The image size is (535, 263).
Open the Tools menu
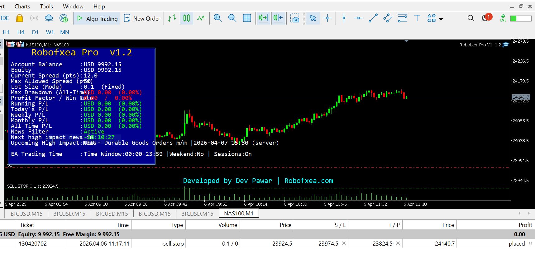[x=46, y=7]
